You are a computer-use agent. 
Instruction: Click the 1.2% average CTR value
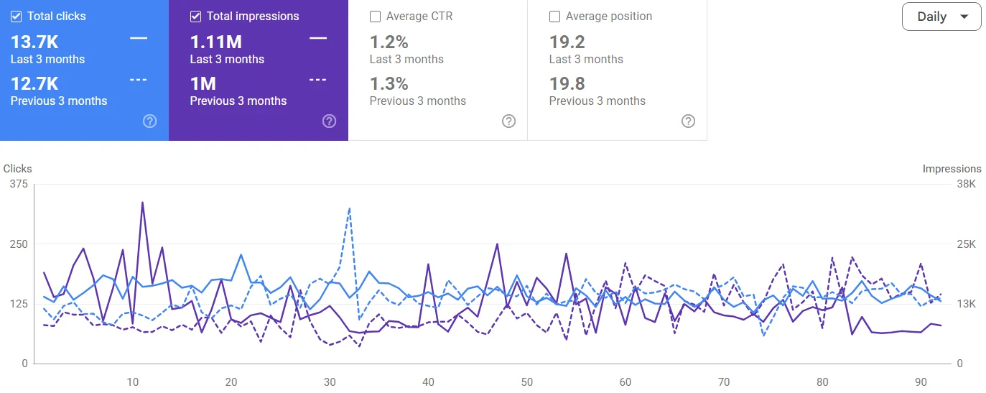coord(389,42)
